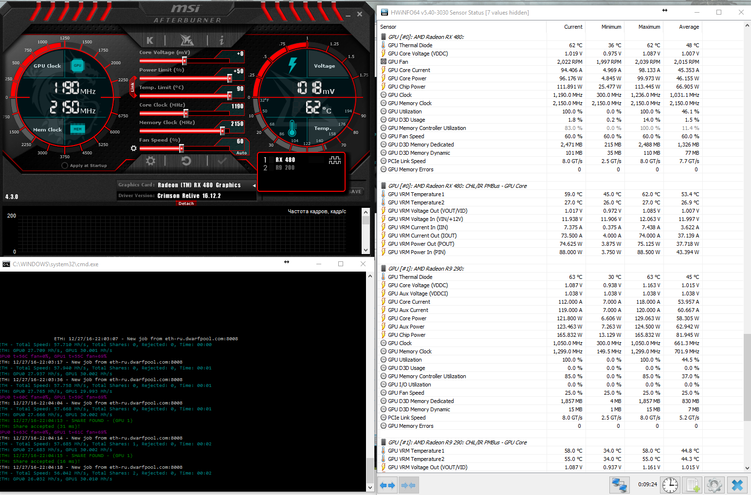Screen dimensions: 751x495
Task: Click the MEM chip icon in clock gauge
Action: tap(78, 129)
